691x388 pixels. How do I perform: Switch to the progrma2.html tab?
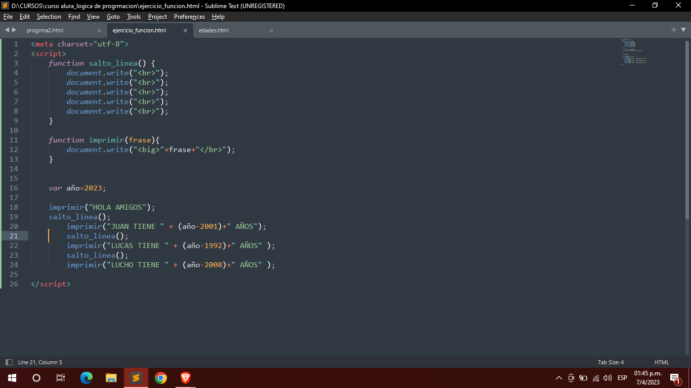(x=45, y=30)
